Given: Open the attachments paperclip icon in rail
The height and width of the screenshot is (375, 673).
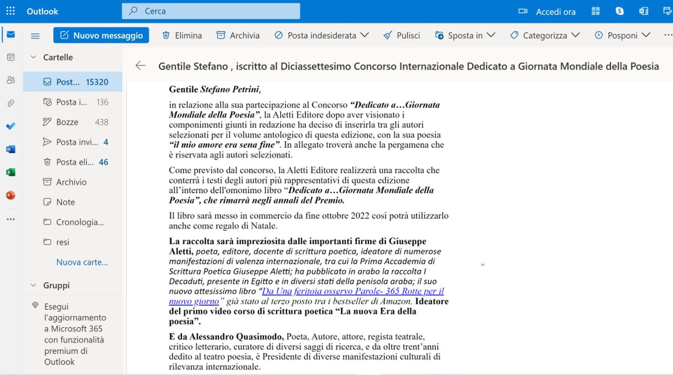Looking at the screenshot, I should (11, 103).
